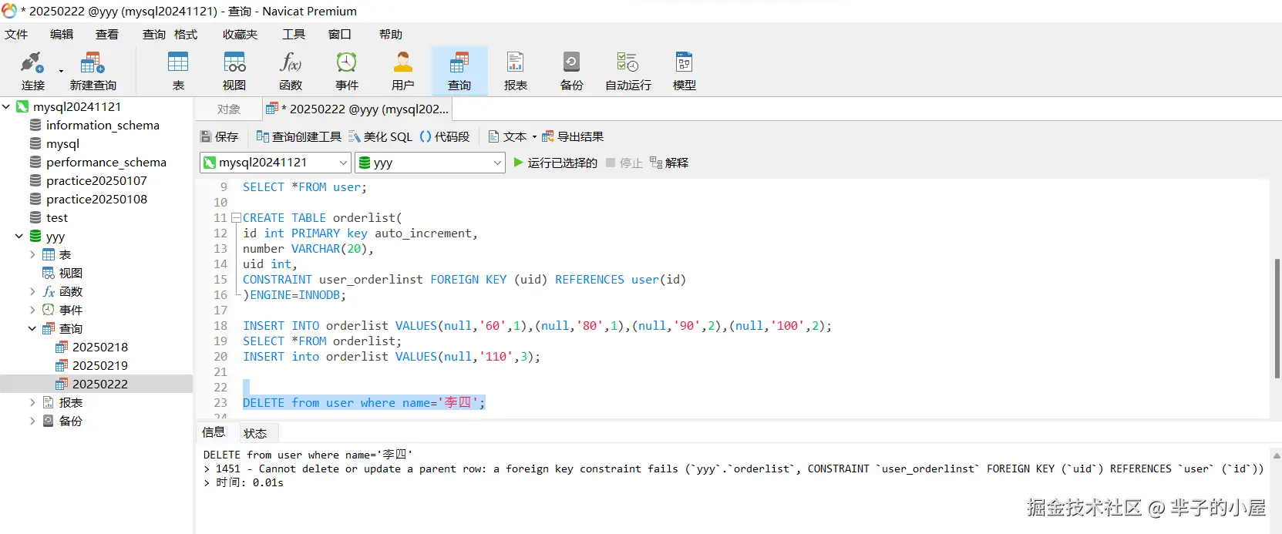Open the 用户 users toolbar icon
1282x534 pixels.
[403, 71]
